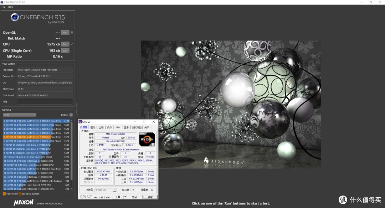Click the MAXON logo at bottom
The height and width of the screenshot is (208, 385).
pyautogui.click(x=24, y=202)
